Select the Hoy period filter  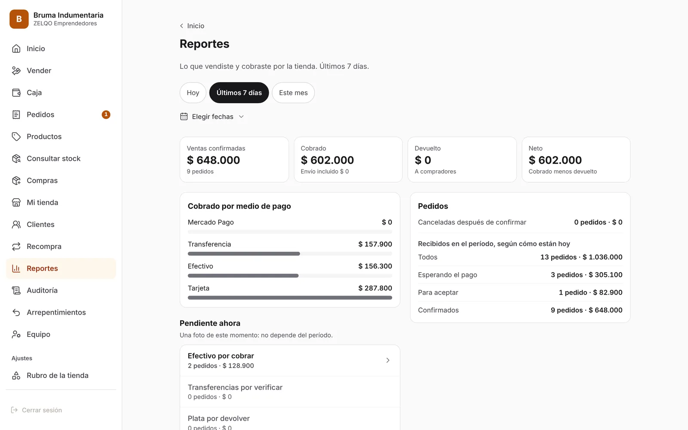(x=193, y=93)
